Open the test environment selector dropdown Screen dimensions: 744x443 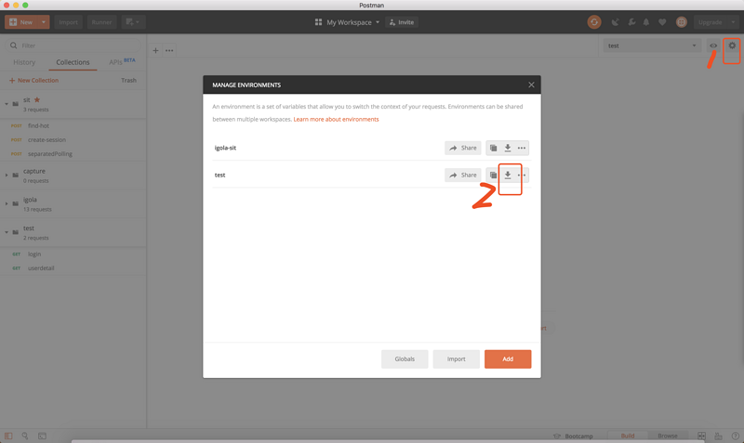[652, 46]
